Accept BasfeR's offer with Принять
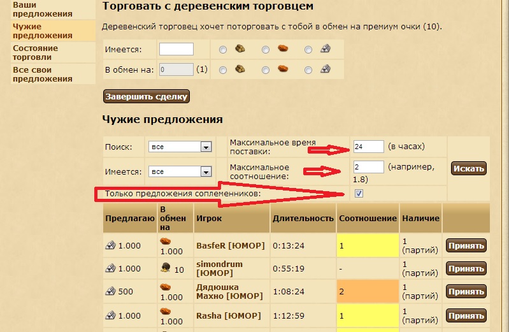Image resolution: width=509 pixels, height=332 pixels. tap(466, 246)
